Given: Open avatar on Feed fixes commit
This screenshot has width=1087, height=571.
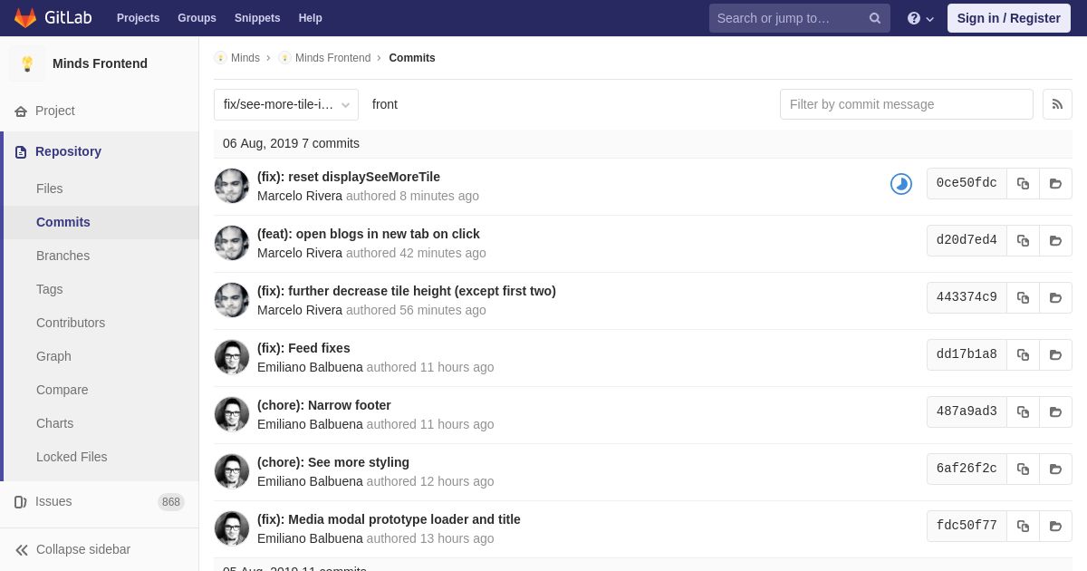Looking at the screenshot, I should point(232,357).
